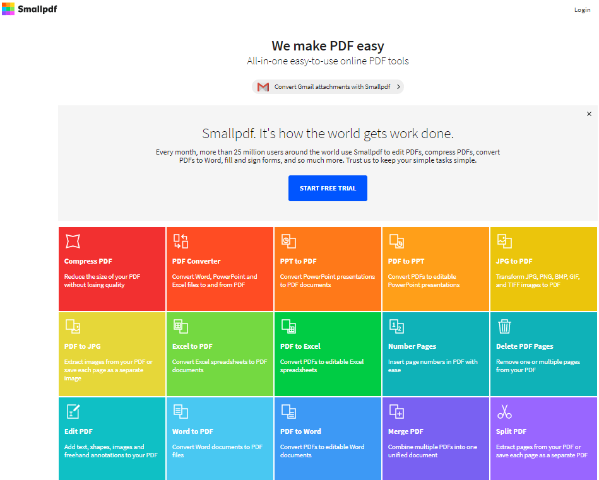This screenshot has height=480, width=599.
Task: Open Convert Gmail attachments with Smallpdf
Action: 328,87
